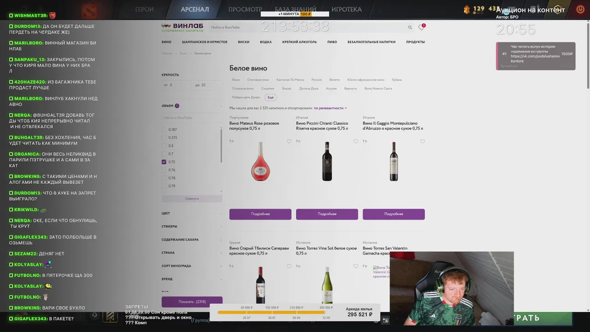
Task: Click the volume list scrollbar
Action: pos(221,145)
